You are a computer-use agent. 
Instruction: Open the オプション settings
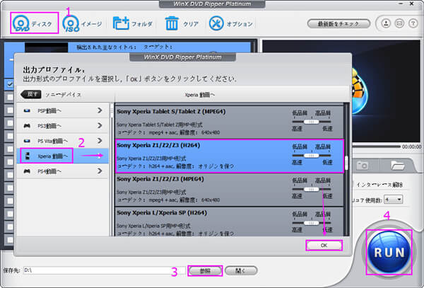pyautogui.click(x=231, y=24)
